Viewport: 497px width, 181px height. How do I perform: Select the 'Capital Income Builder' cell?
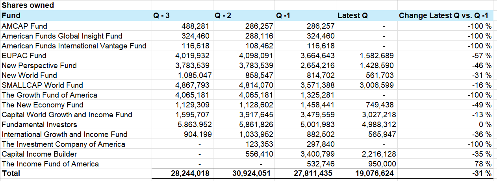click(x=76, y=154)
